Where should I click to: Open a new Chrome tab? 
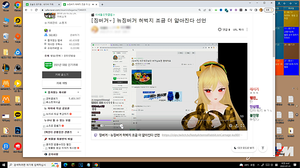click(102, 4)
